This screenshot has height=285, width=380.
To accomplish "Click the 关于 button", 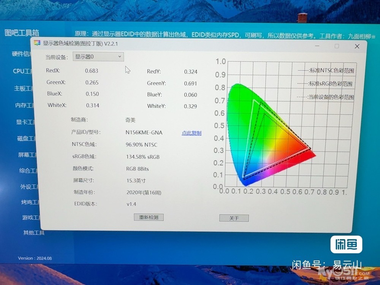I will (234, 218).
